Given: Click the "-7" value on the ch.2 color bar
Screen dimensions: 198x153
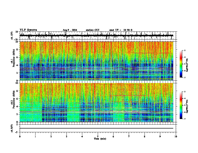Looking at the screenshot, I should tap(184, 119).
